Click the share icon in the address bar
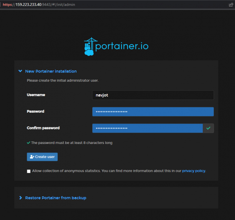Screen dimensions: 235x220 click(x=231, y=5)
